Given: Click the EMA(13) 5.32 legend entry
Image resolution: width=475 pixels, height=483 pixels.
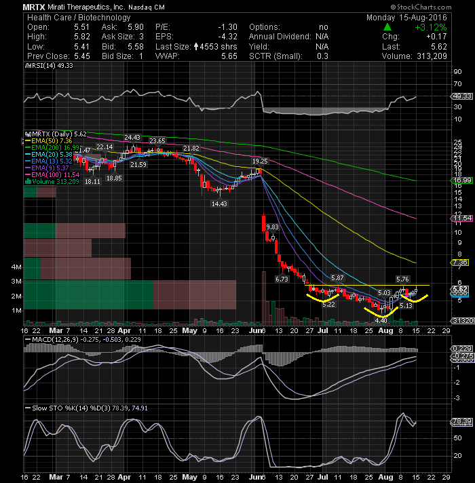Looking at the screenshot, I should 49,161.
